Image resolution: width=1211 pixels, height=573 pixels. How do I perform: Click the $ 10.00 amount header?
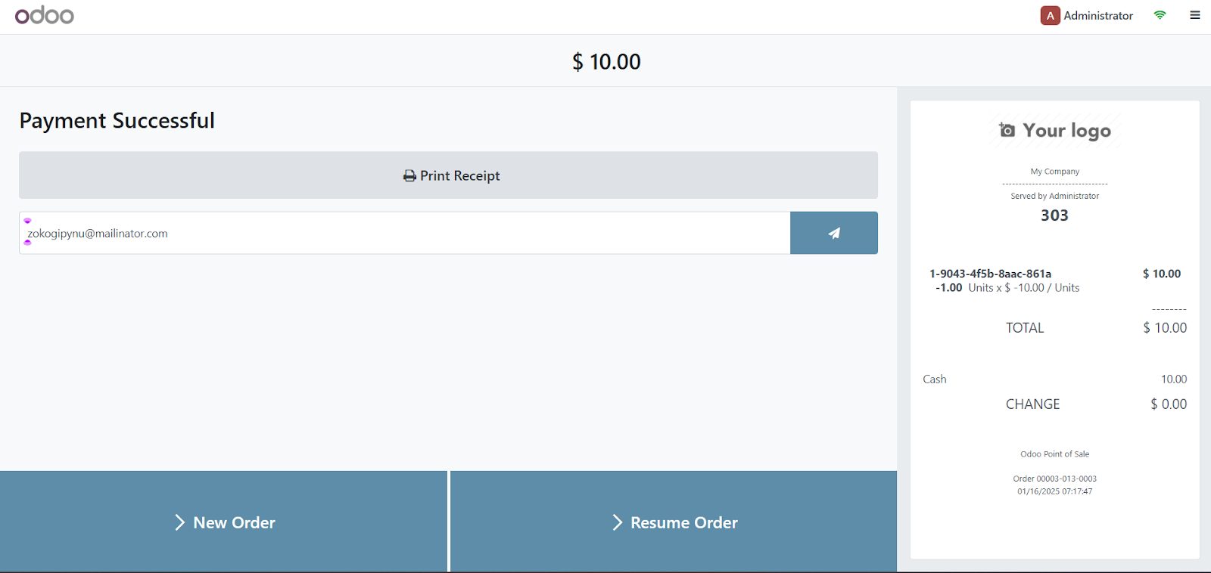point(605,61)
